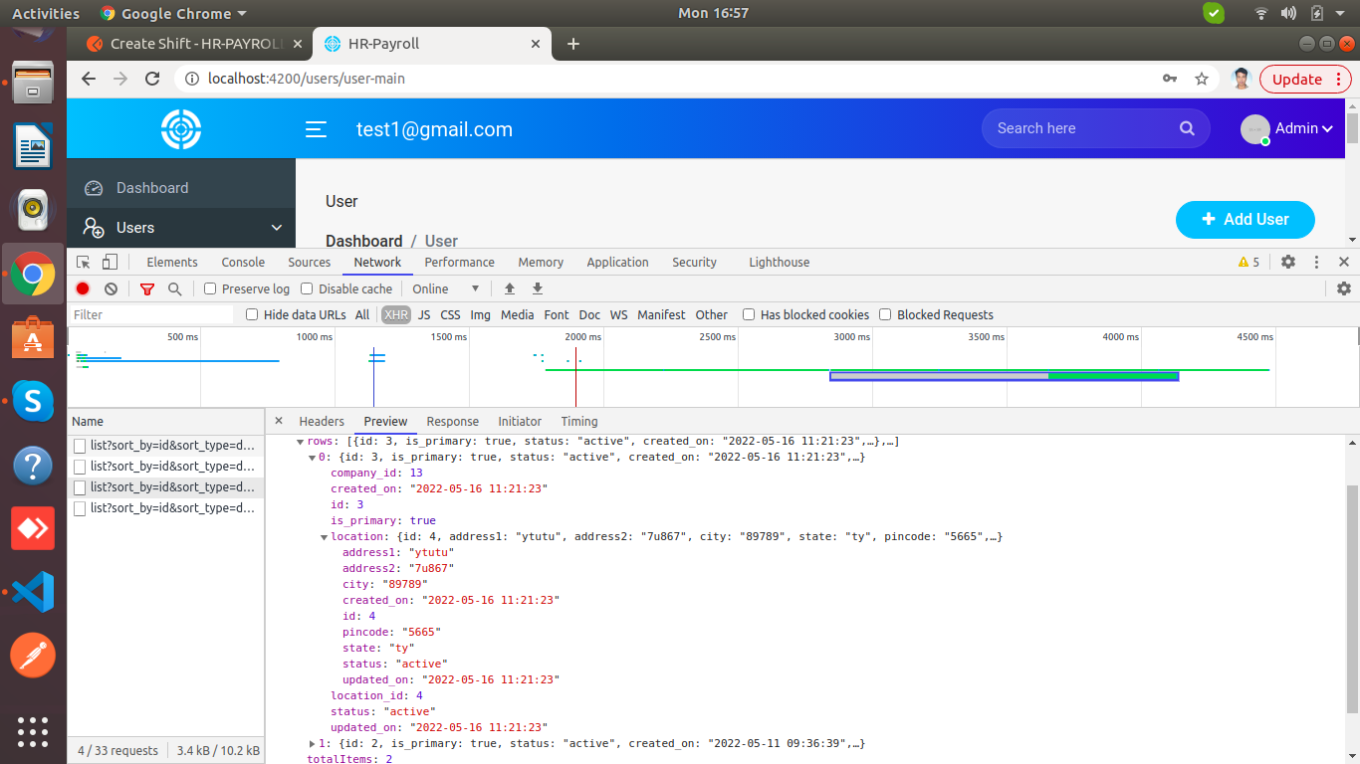Collapse the location object in preview
Viewport: 1360px width, 764px height.
325,537
